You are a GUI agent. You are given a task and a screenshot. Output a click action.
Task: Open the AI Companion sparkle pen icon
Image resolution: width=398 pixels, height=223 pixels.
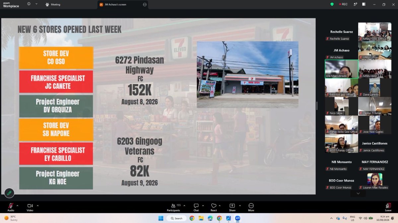click(x=355, y=4)
